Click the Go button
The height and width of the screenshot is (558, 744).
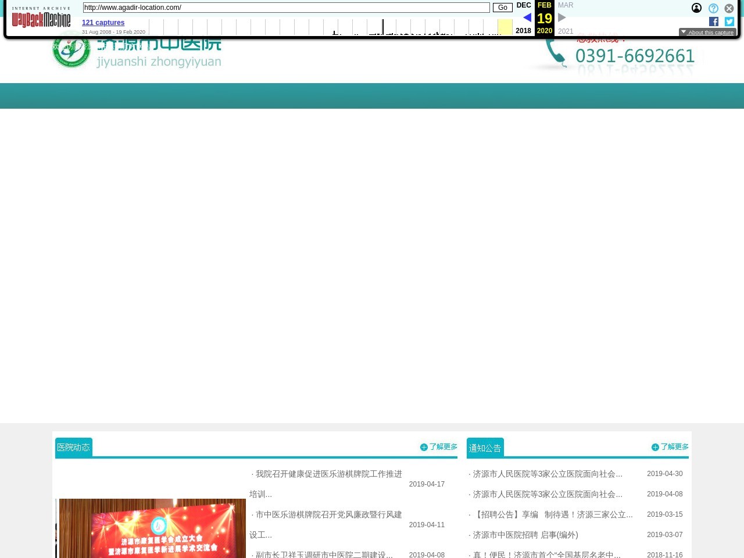[x=502, y=8]
